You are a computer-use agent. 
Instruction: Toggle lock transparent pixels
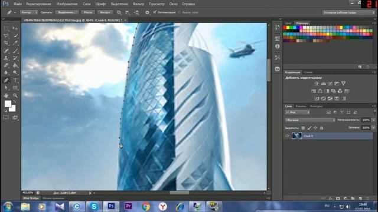pos(303,128)
